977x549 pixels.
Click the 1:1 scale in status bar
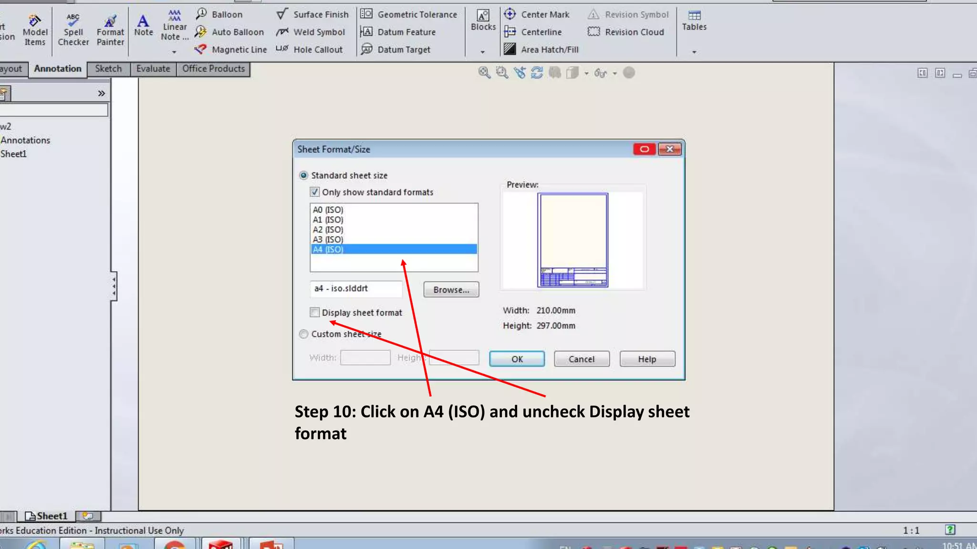click(x=911, y=530)
